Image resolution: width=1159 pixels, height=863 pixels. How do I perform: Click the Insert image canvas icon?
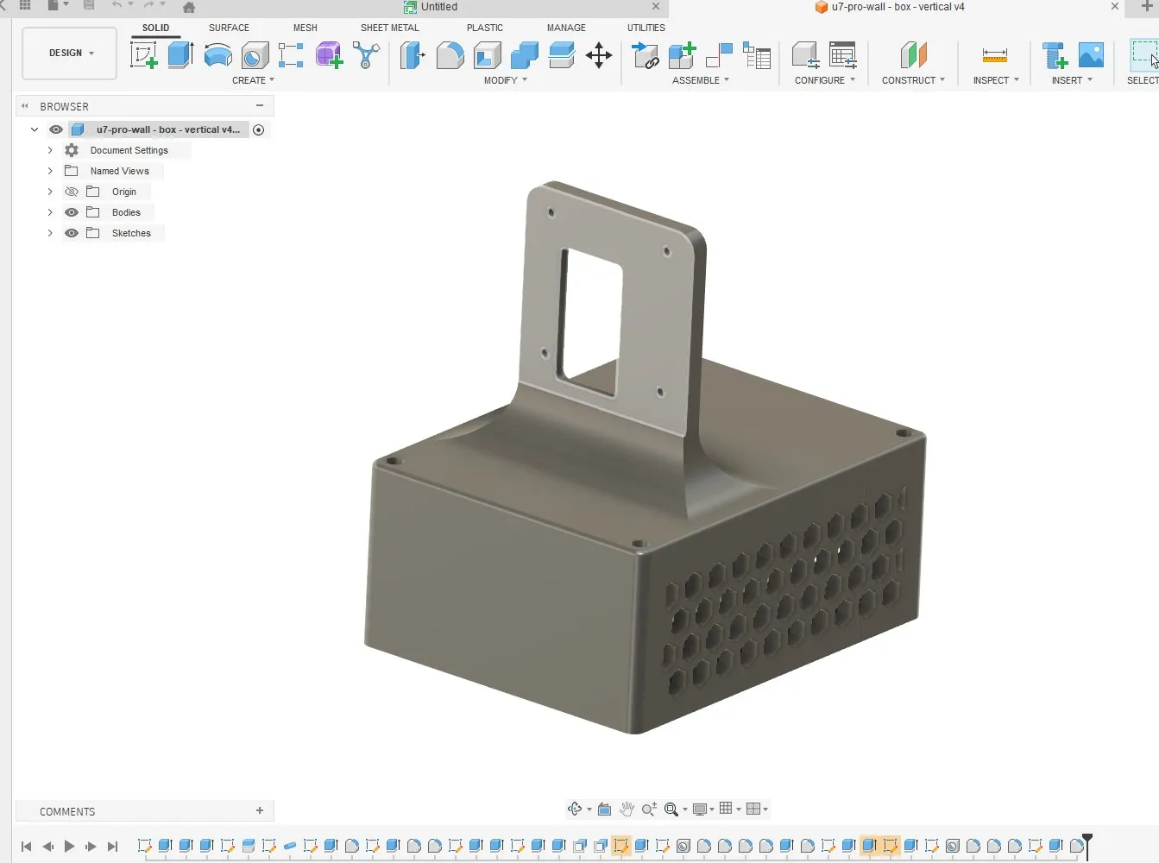[x=1091, y=55]
